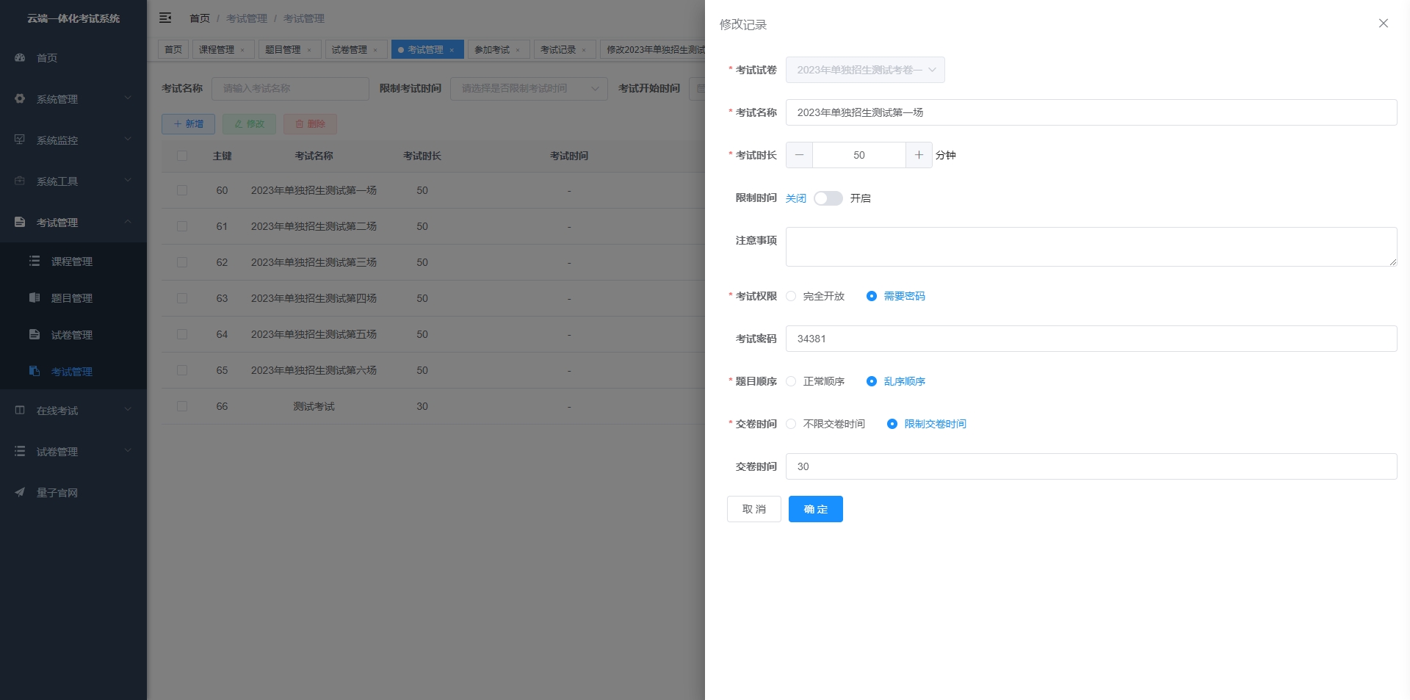Check the checkbox for row 60

182,190
